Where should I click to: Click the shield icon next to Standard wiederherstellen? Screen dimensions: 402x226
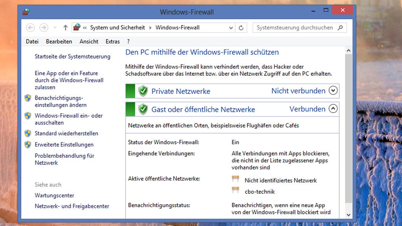[28, 134]
